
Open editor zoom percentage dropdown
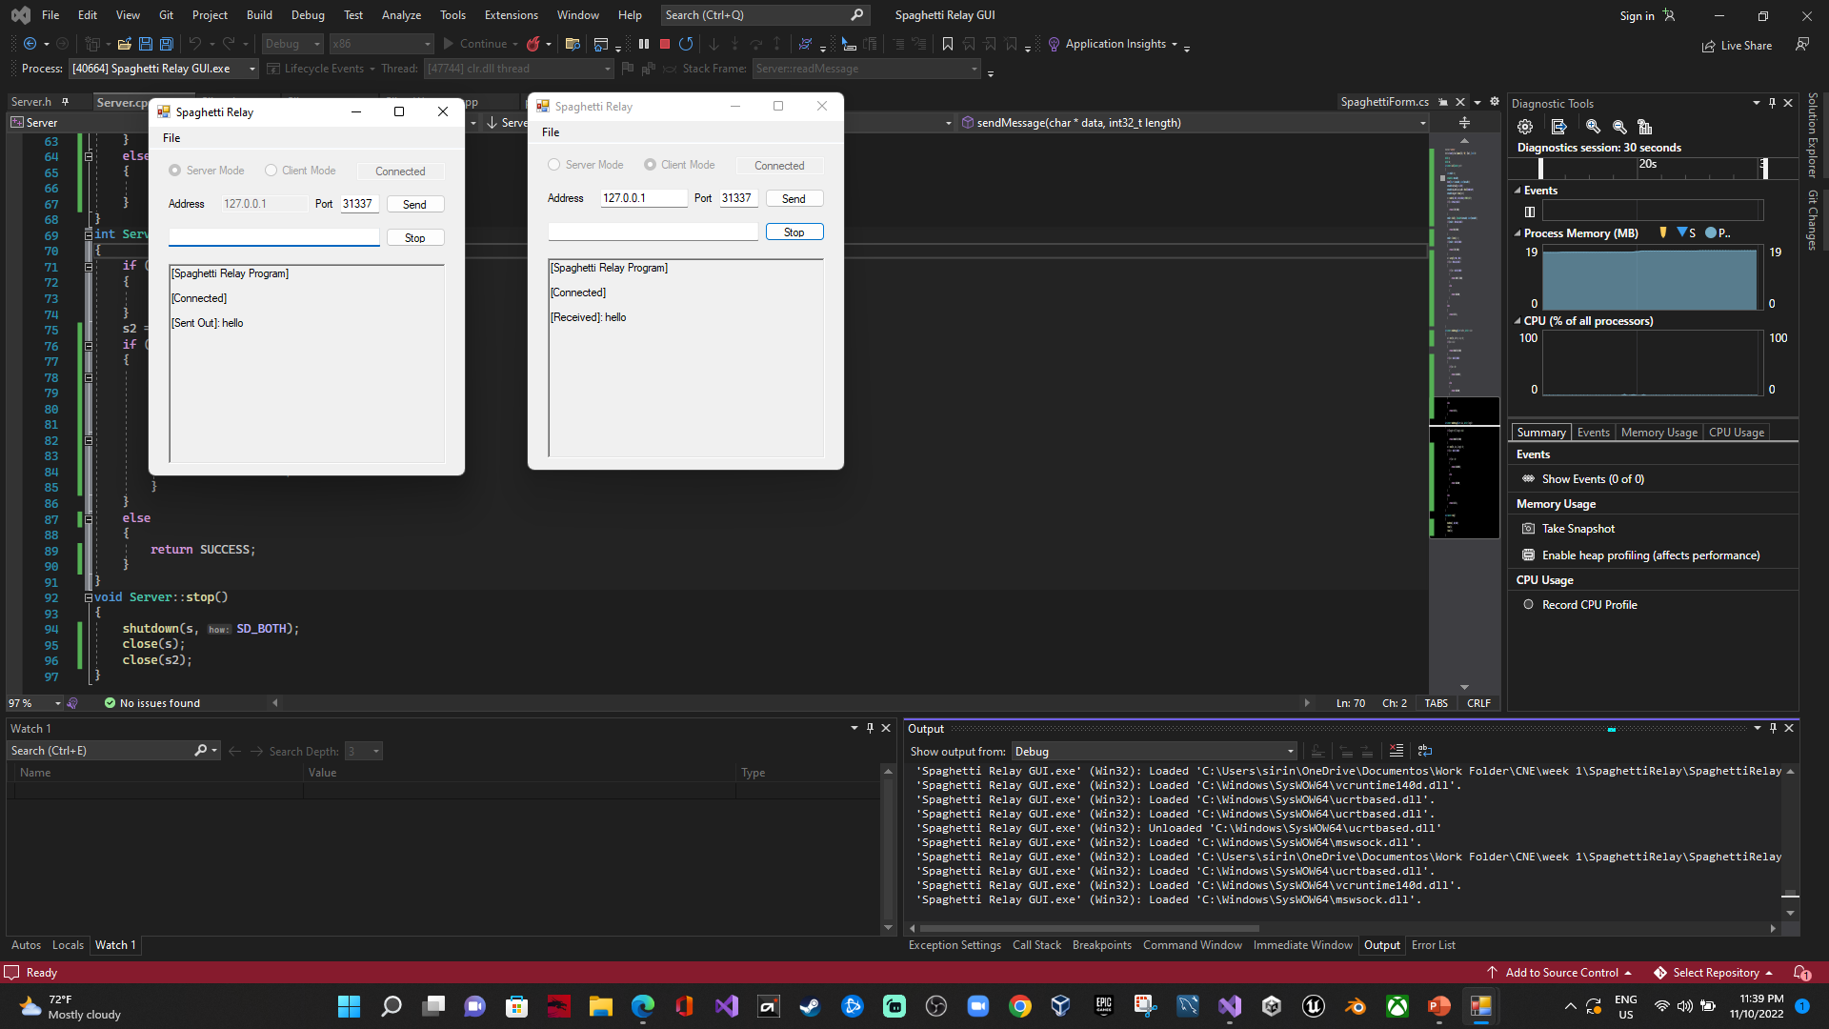pyautogui.click(x=57, y=703)
